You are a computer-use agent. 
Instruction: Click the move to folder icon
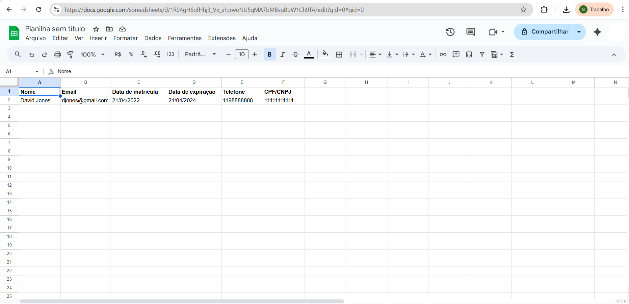109,29
